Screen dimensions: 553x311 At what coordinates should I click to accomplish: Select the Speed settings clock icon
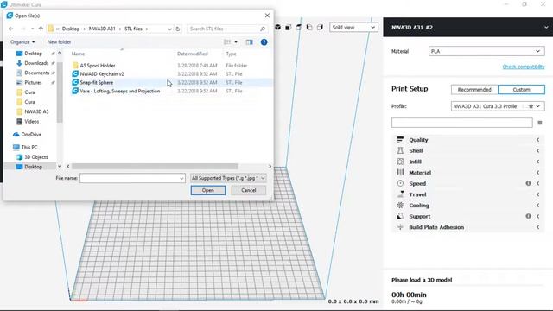[400, 183]
